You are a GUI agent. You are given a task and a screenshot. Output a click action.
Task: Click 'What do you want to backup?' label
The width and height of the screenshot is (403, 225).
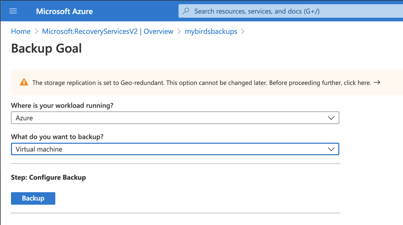[57, 137]
